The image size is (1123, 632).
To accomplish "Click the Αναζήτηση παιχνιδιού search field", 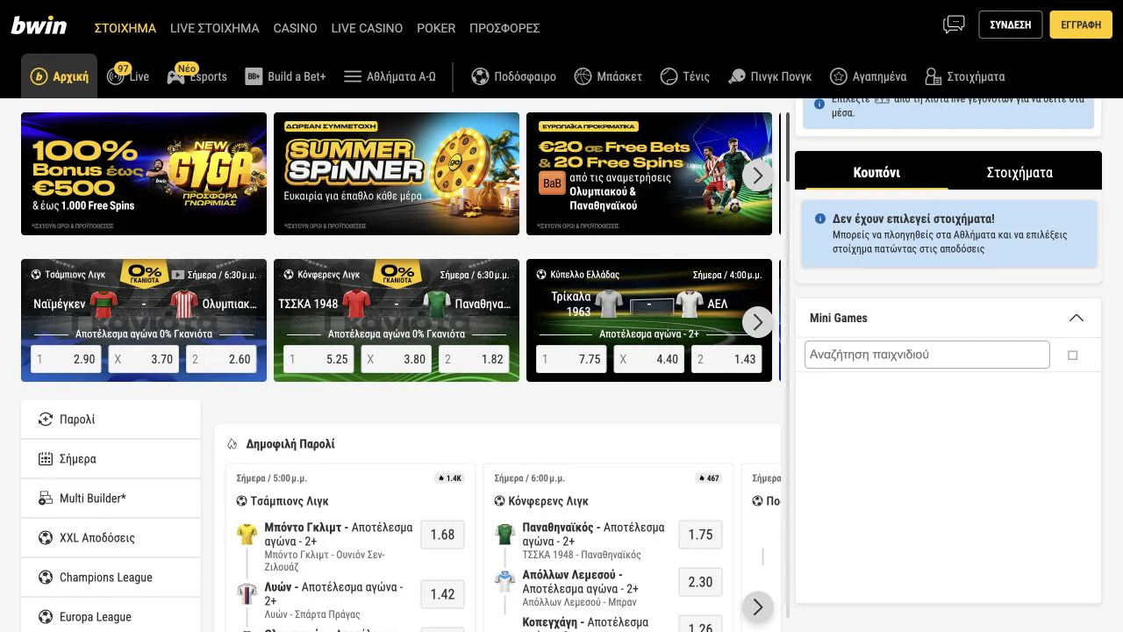I will coord(927,355).
